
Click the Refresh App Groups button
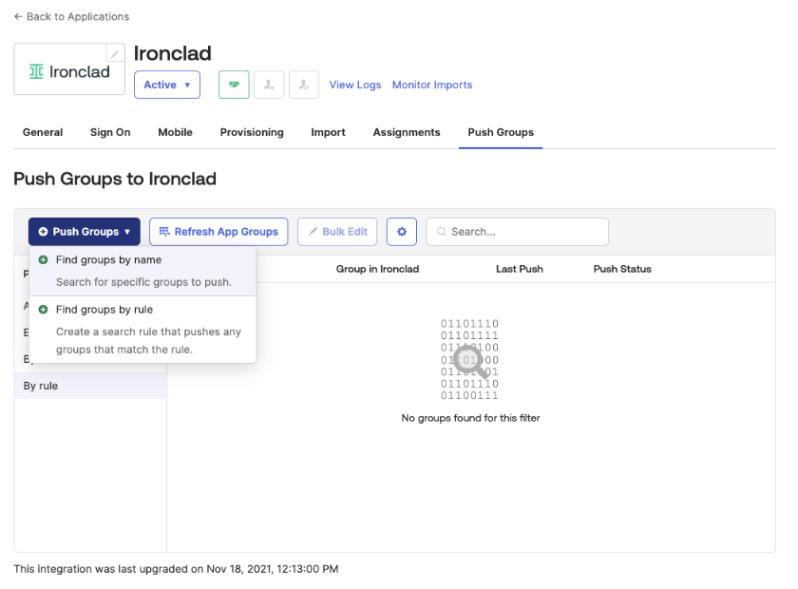coord(218,232)
